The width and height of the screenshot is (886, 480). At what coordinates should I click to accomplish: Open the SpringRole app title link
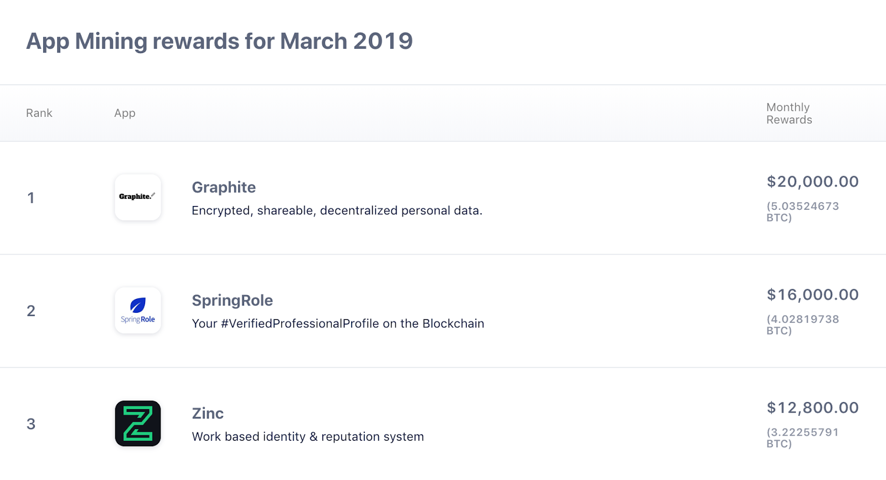[x=232, y=300]
